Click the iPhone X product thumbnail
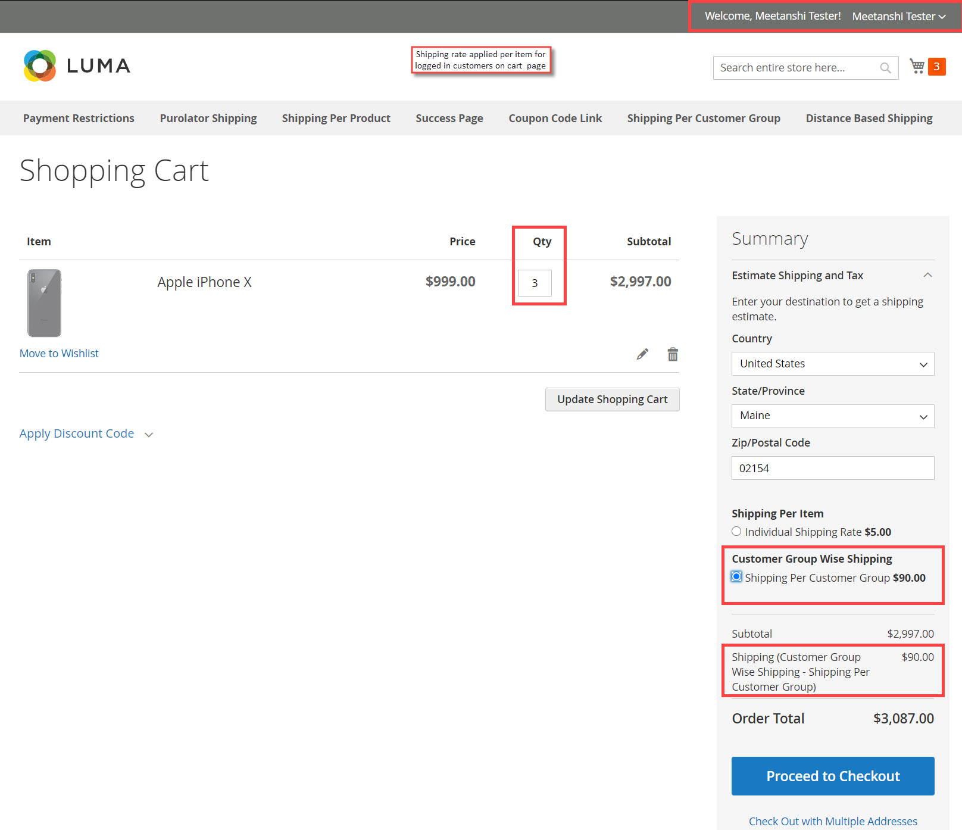Screen dimensions: 962x830 (45, 303)
